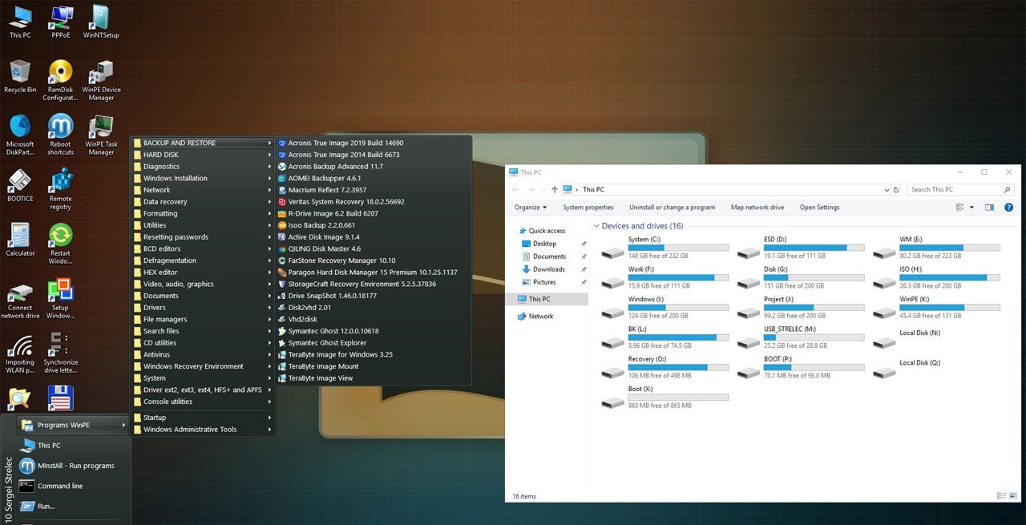Click the System (C:) drive icon

coord(613,252)
